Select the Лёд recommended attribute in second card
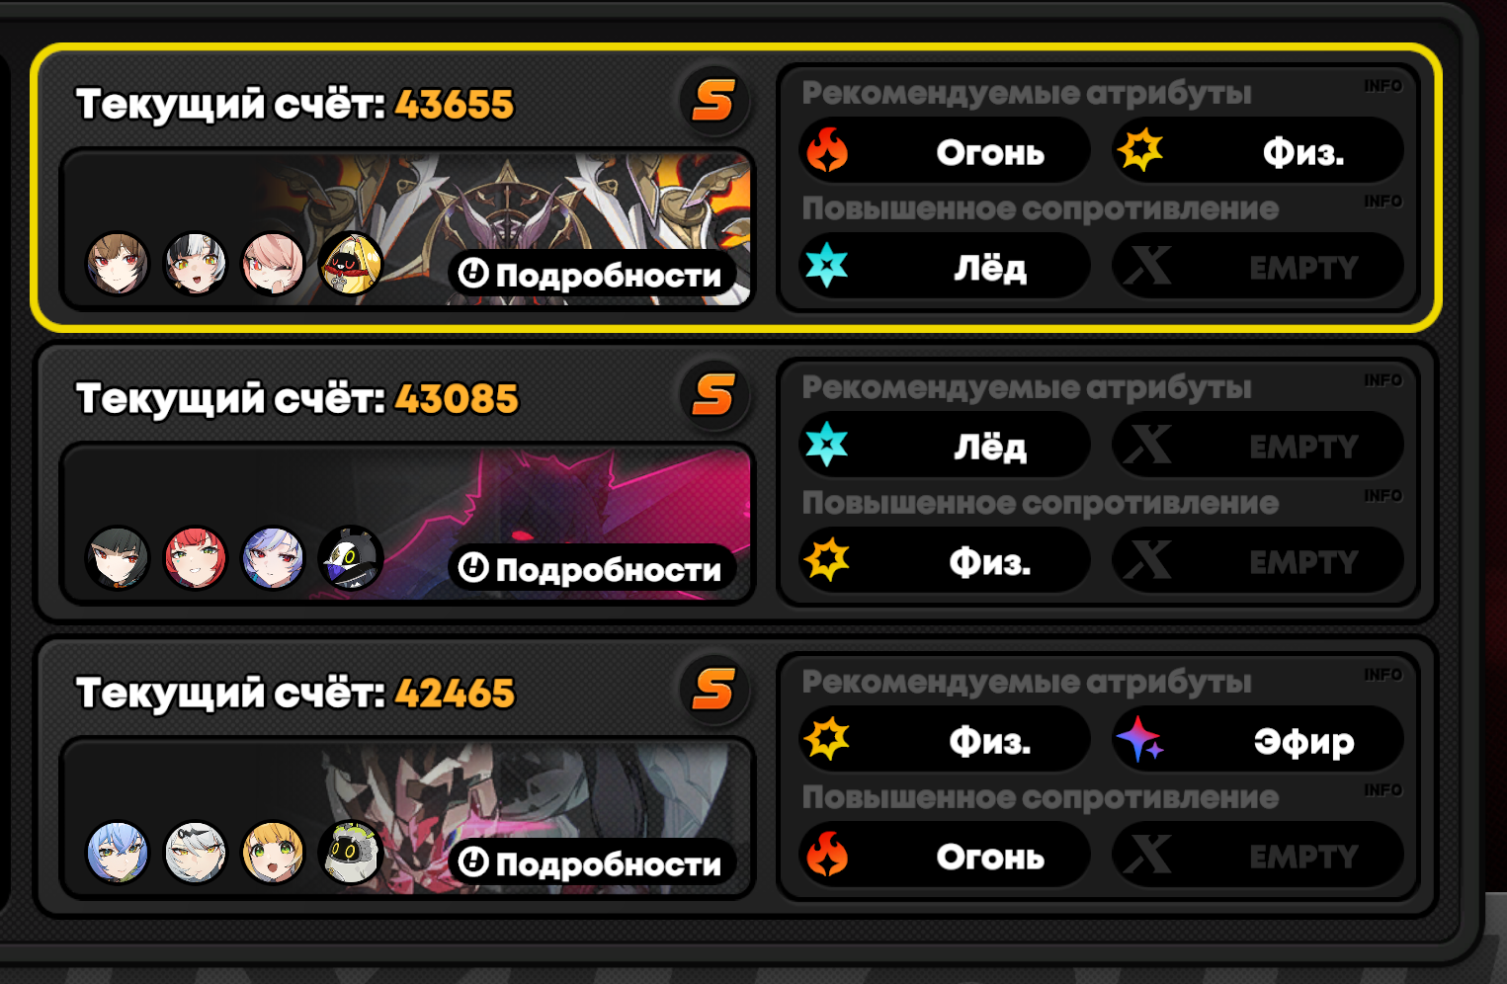The image size is (1507, 984). (945, 446)
